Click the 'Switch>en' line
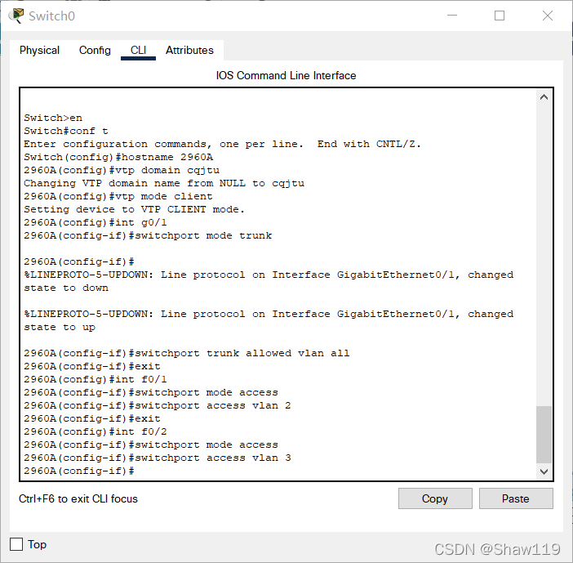Screen dimensions: 573x563 click(x=53, y=118)
